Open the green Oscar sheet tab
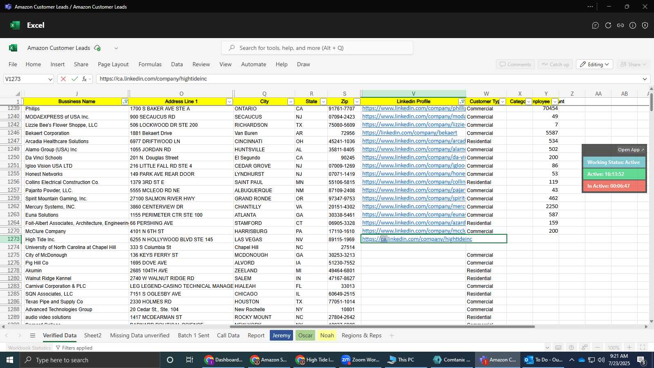This screenshot has height=368, width=654. (x=305, y=336)
